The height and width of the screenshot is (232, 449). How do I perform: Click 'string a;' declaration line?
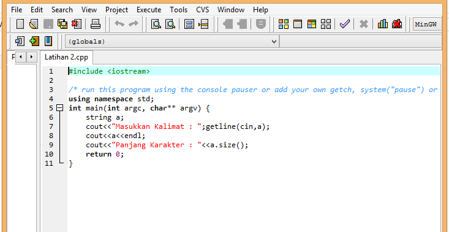pos(105,117)
